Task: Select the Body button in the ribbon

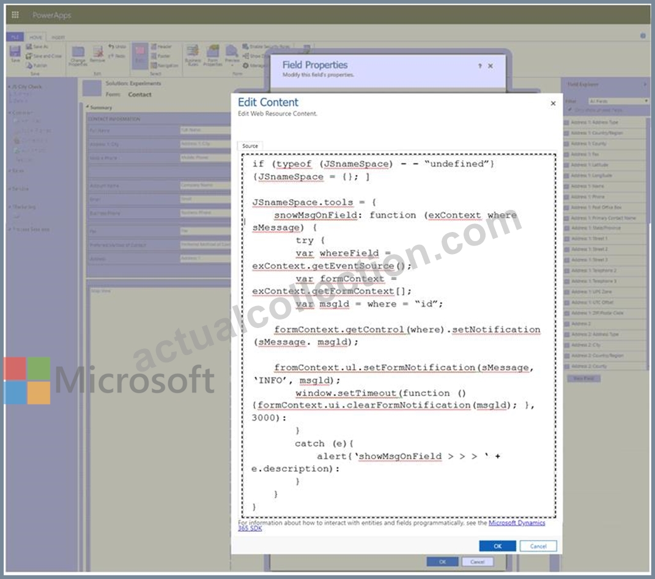Action: pos(139,55)
